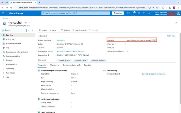Viewport: 181px width, 113px height.
Task: Open JSON View link
Action: point(171,36)
